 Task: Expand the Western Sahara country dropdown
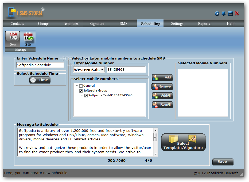pyautogui.click(x=102, y=70)
